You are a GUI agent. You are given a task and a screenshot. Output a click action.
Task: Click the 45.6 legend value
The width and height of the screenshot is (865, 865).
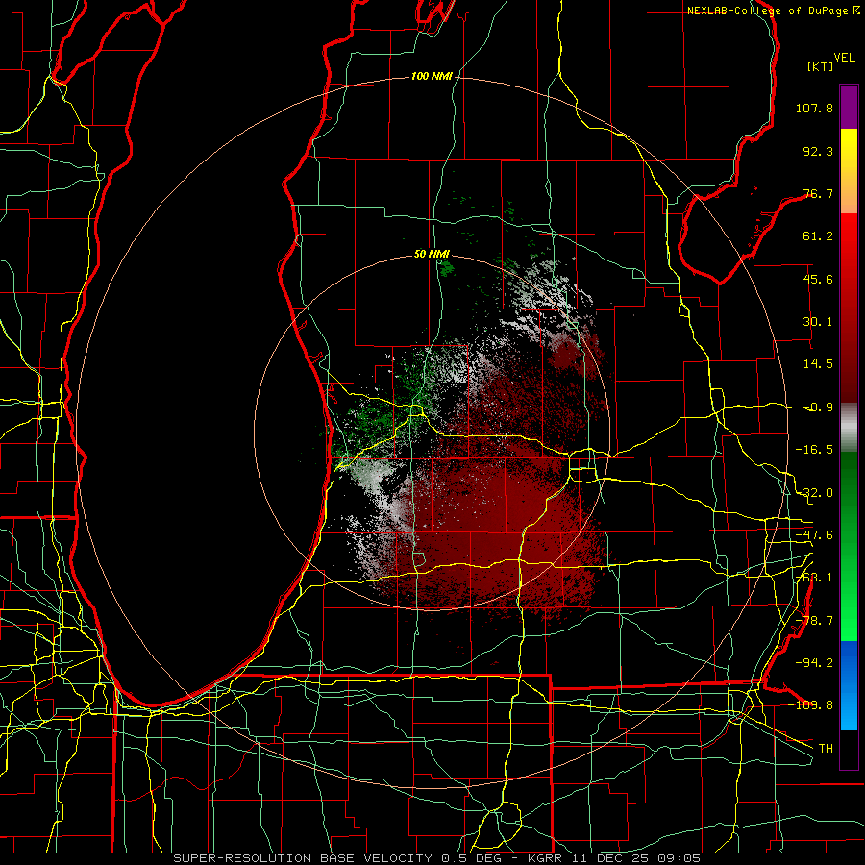pos(818,279)
